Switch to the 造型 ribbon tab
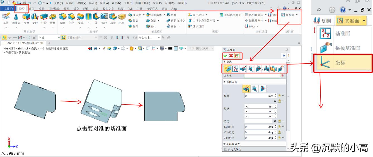The width and height of the screenshot is (373, 157). coord(22,9)
